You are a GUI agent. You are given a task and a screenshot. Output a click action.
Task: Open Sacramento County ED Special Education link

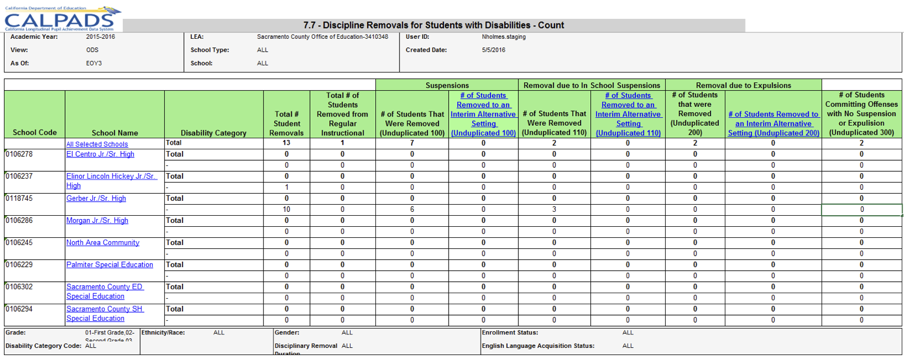click(105, 291)
